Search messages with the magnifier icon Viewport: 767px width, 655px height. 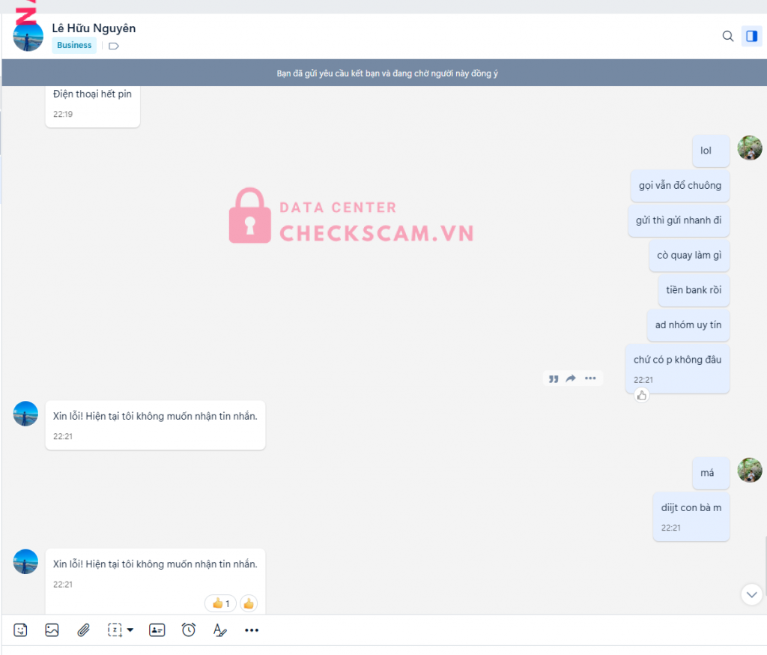[x=727, y=36]
